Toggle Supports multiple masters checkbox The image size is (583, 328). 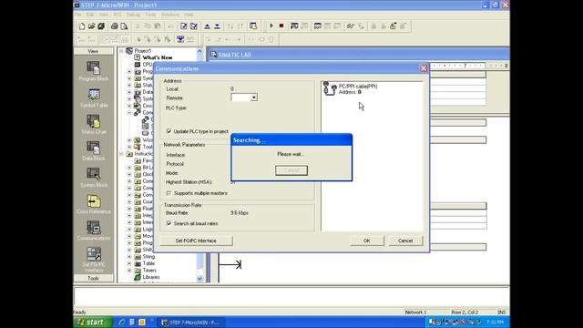[x=169, y=193]
